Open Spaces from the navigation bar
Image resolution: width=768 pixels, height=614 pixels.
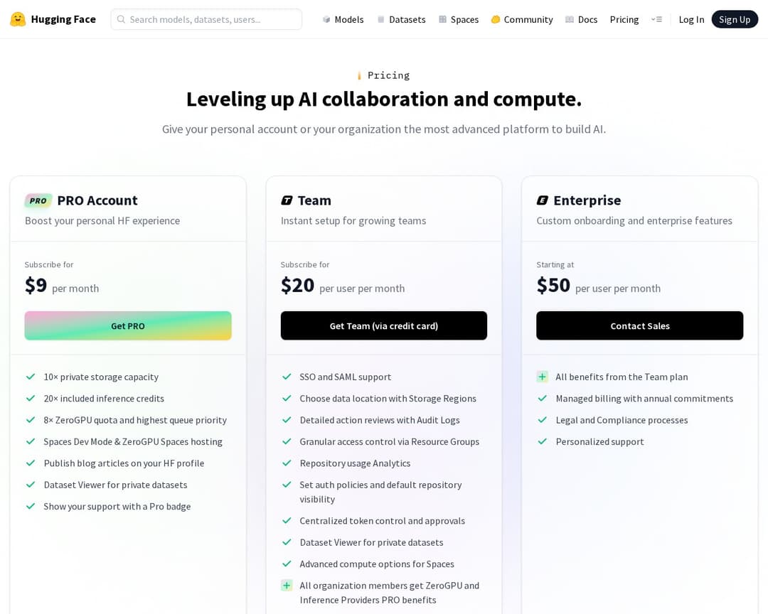459,19
